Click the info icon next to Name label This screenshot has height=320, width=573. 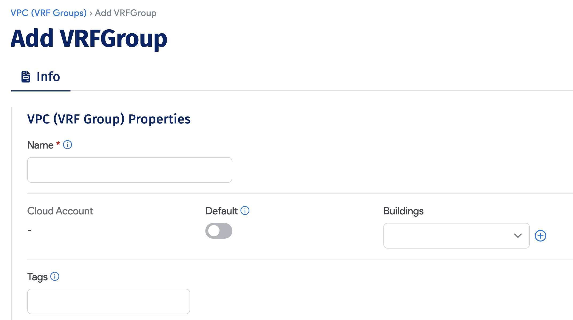68,145
